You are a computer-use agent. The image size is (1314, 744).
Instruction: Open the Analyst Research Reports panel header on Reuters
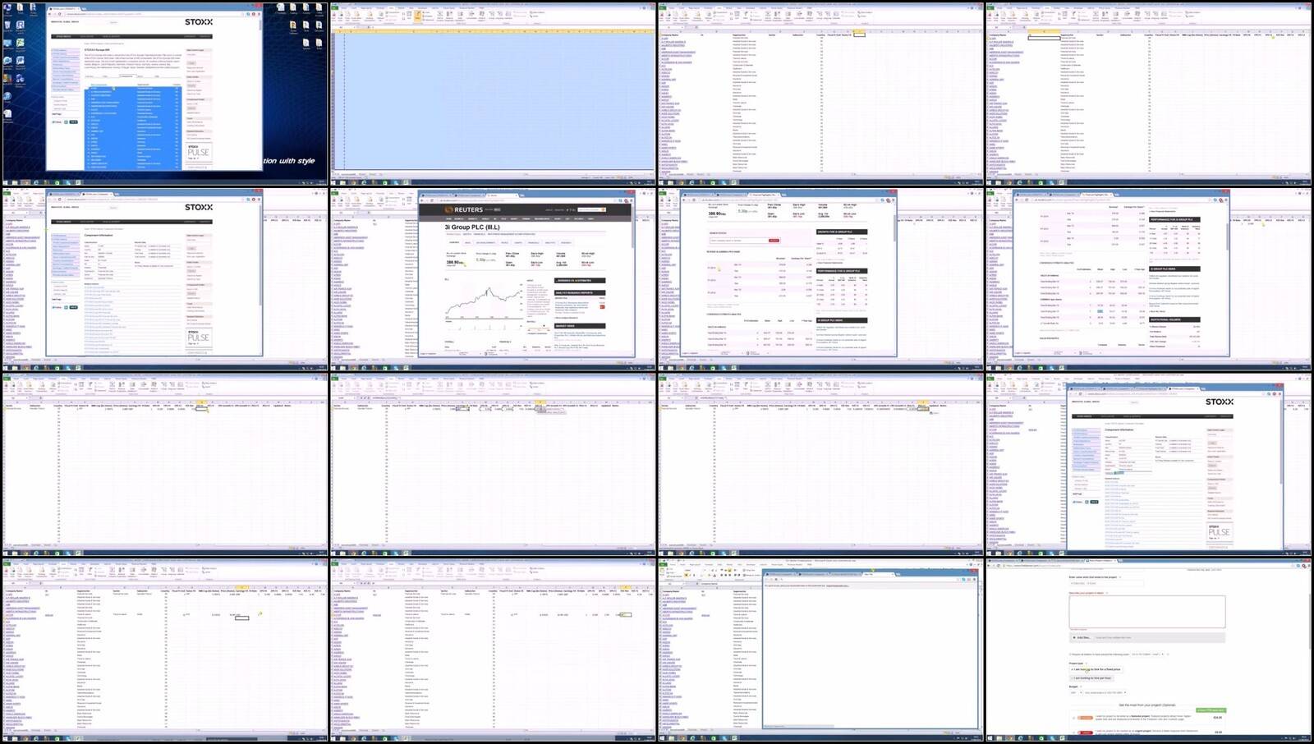click(580, 292)
